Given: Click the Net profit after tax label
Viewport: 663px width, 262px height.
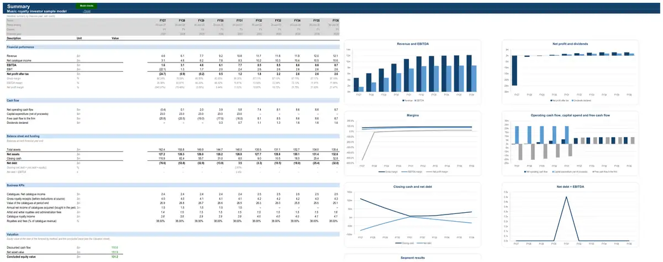Looking at the screenshot, I should point(18,74).
